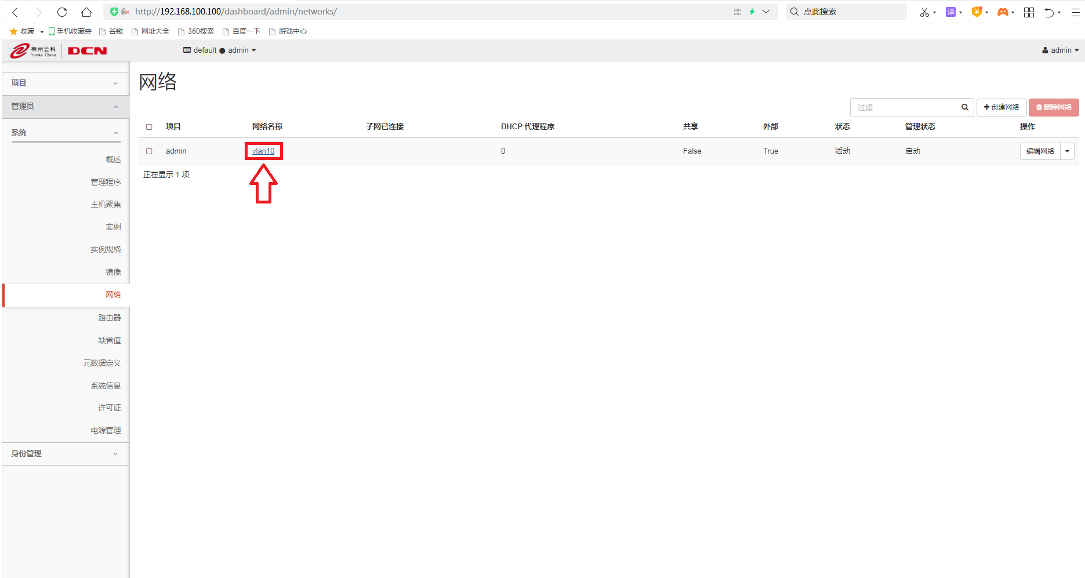Open the scissors screenshot tool

tap(924, 12)
